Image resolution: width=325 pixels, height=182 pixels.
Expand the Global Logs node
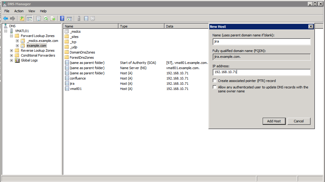(x=12, y=60)
